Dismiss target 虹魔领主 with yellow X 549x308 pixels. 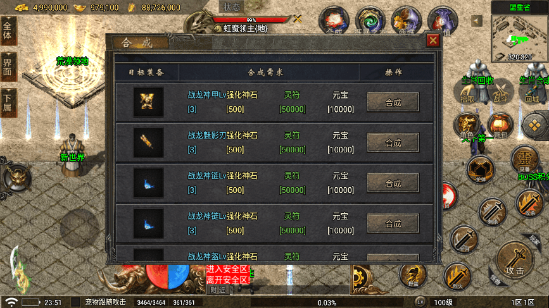298,19
